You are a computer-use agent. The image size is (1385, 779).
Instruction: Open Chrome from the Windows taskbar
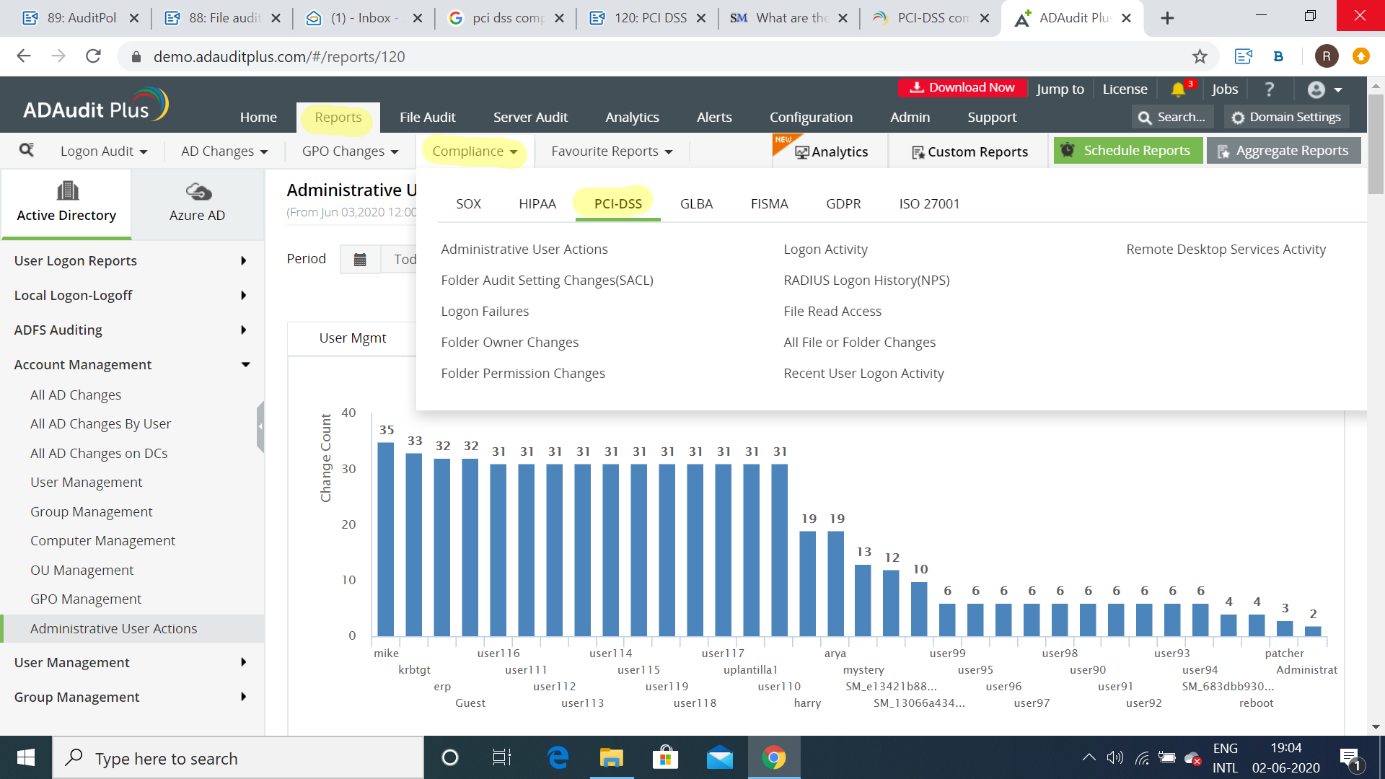(773, 758)
